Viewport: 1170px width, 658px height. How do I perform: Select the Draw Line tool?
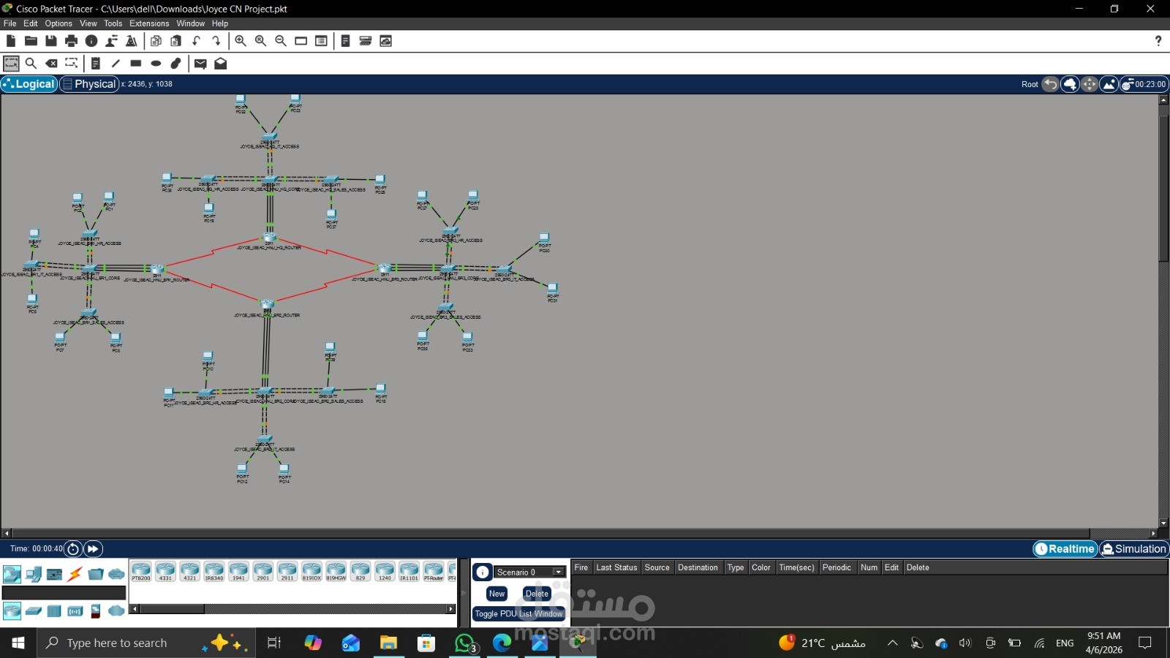116,64
